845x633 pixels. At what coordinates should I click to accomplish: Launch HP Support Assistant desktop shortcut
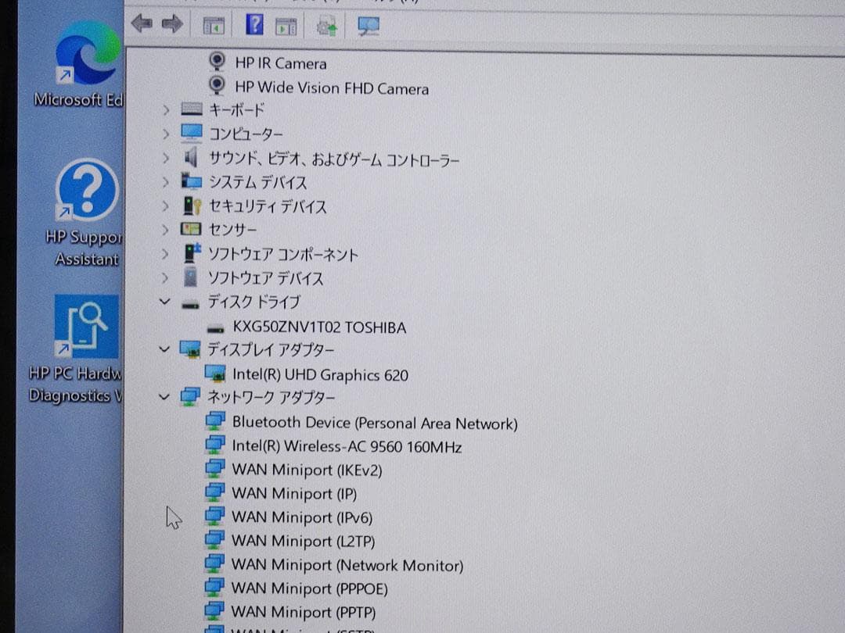(x=84, y=190)
